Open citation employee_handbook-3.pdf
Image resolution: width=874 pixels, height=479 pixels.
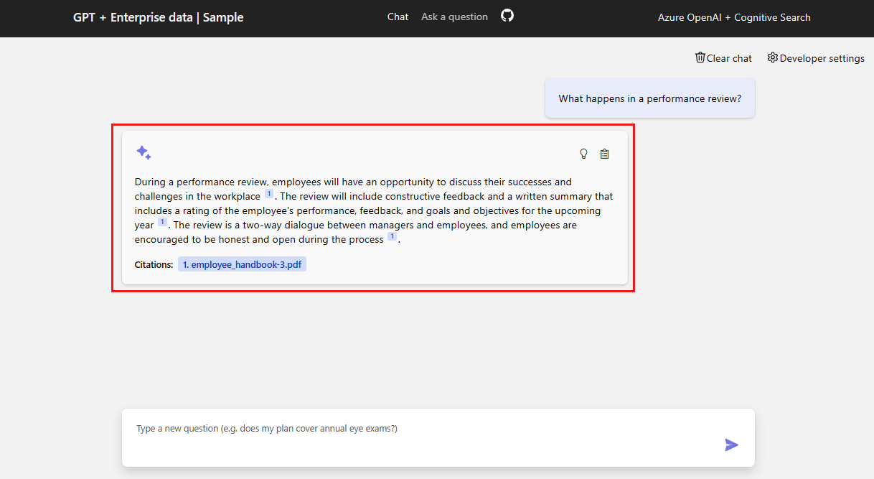pos(242,264)
